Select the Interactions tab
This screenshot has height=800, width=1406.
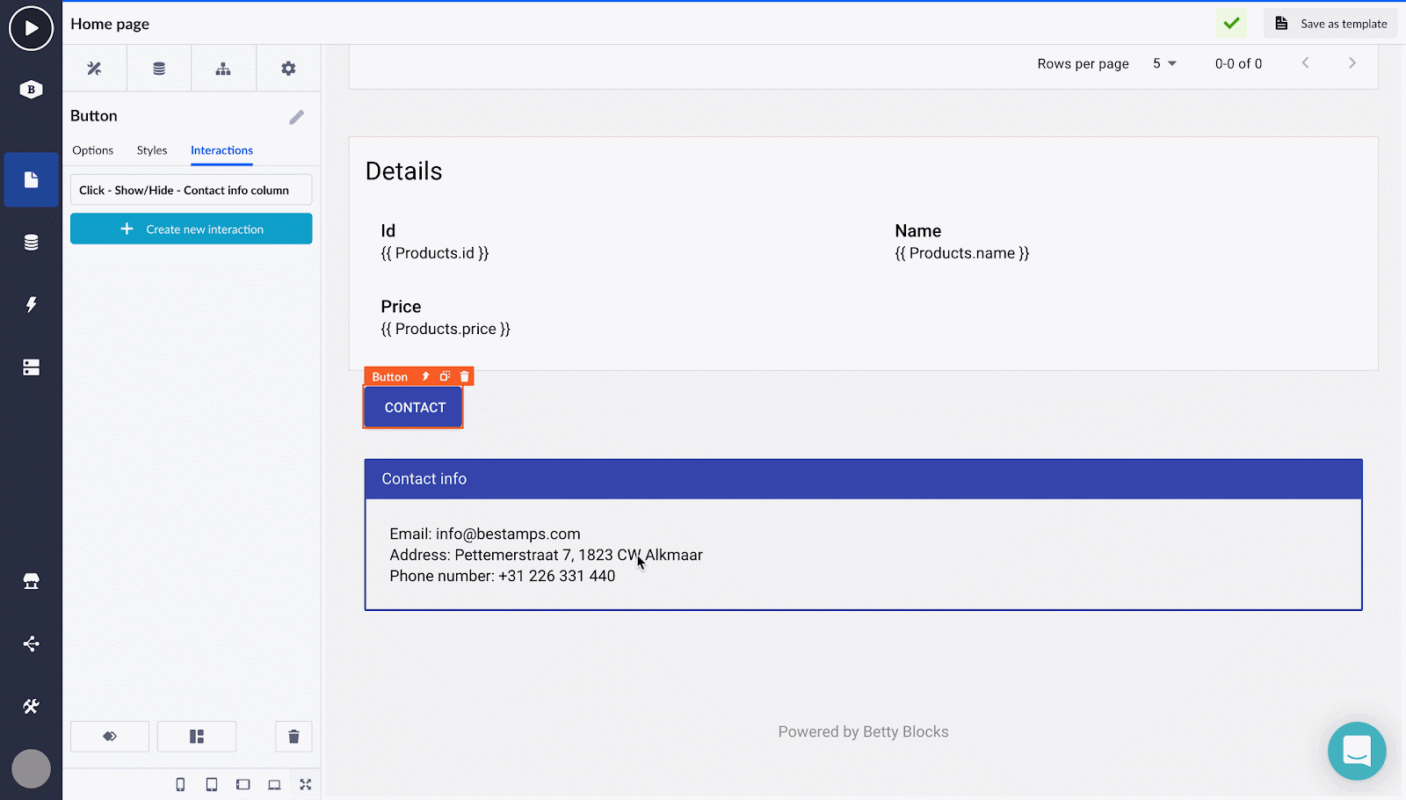pyautogui.click(x=221, y=150)
